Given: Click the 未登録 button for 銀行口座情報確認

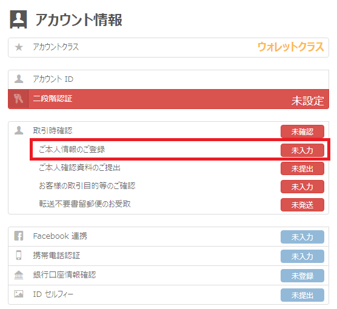Looking at the screenshot, I should tap(302, 276).
